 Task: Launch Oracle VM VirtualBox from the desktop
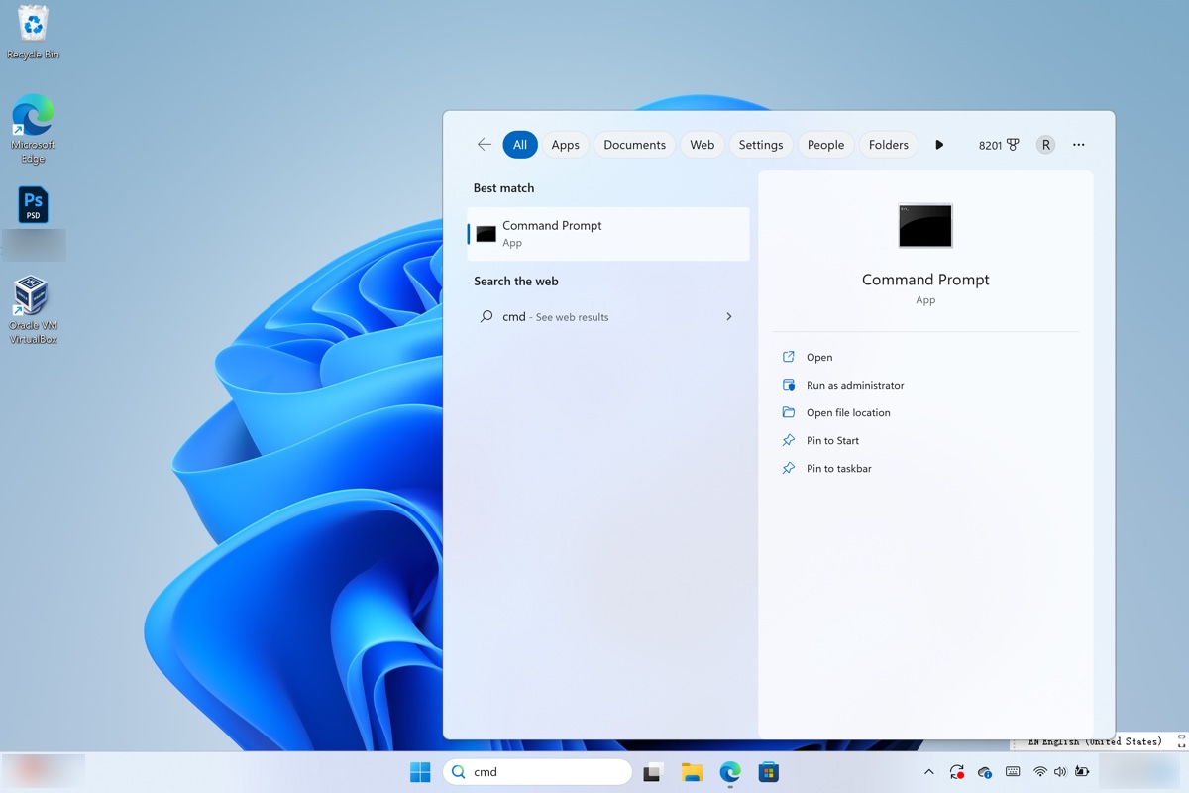(x=33, y=295)
